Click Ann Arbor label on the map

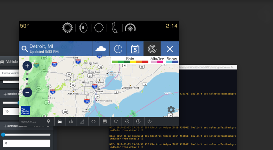73,94
